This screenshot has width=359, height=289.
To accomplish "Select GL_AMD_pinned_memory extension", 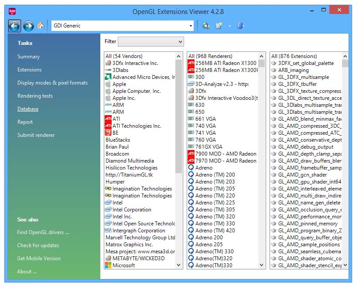I will coord(308,223).
